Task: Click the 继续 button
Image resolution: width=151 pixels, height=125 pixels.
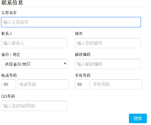Action: 138,118
